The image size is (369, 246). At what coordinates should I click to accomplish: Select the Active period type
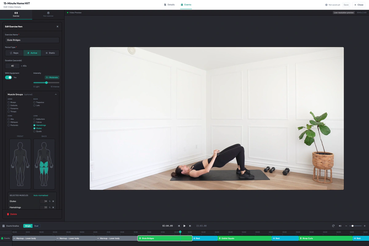tap(32, 53)
